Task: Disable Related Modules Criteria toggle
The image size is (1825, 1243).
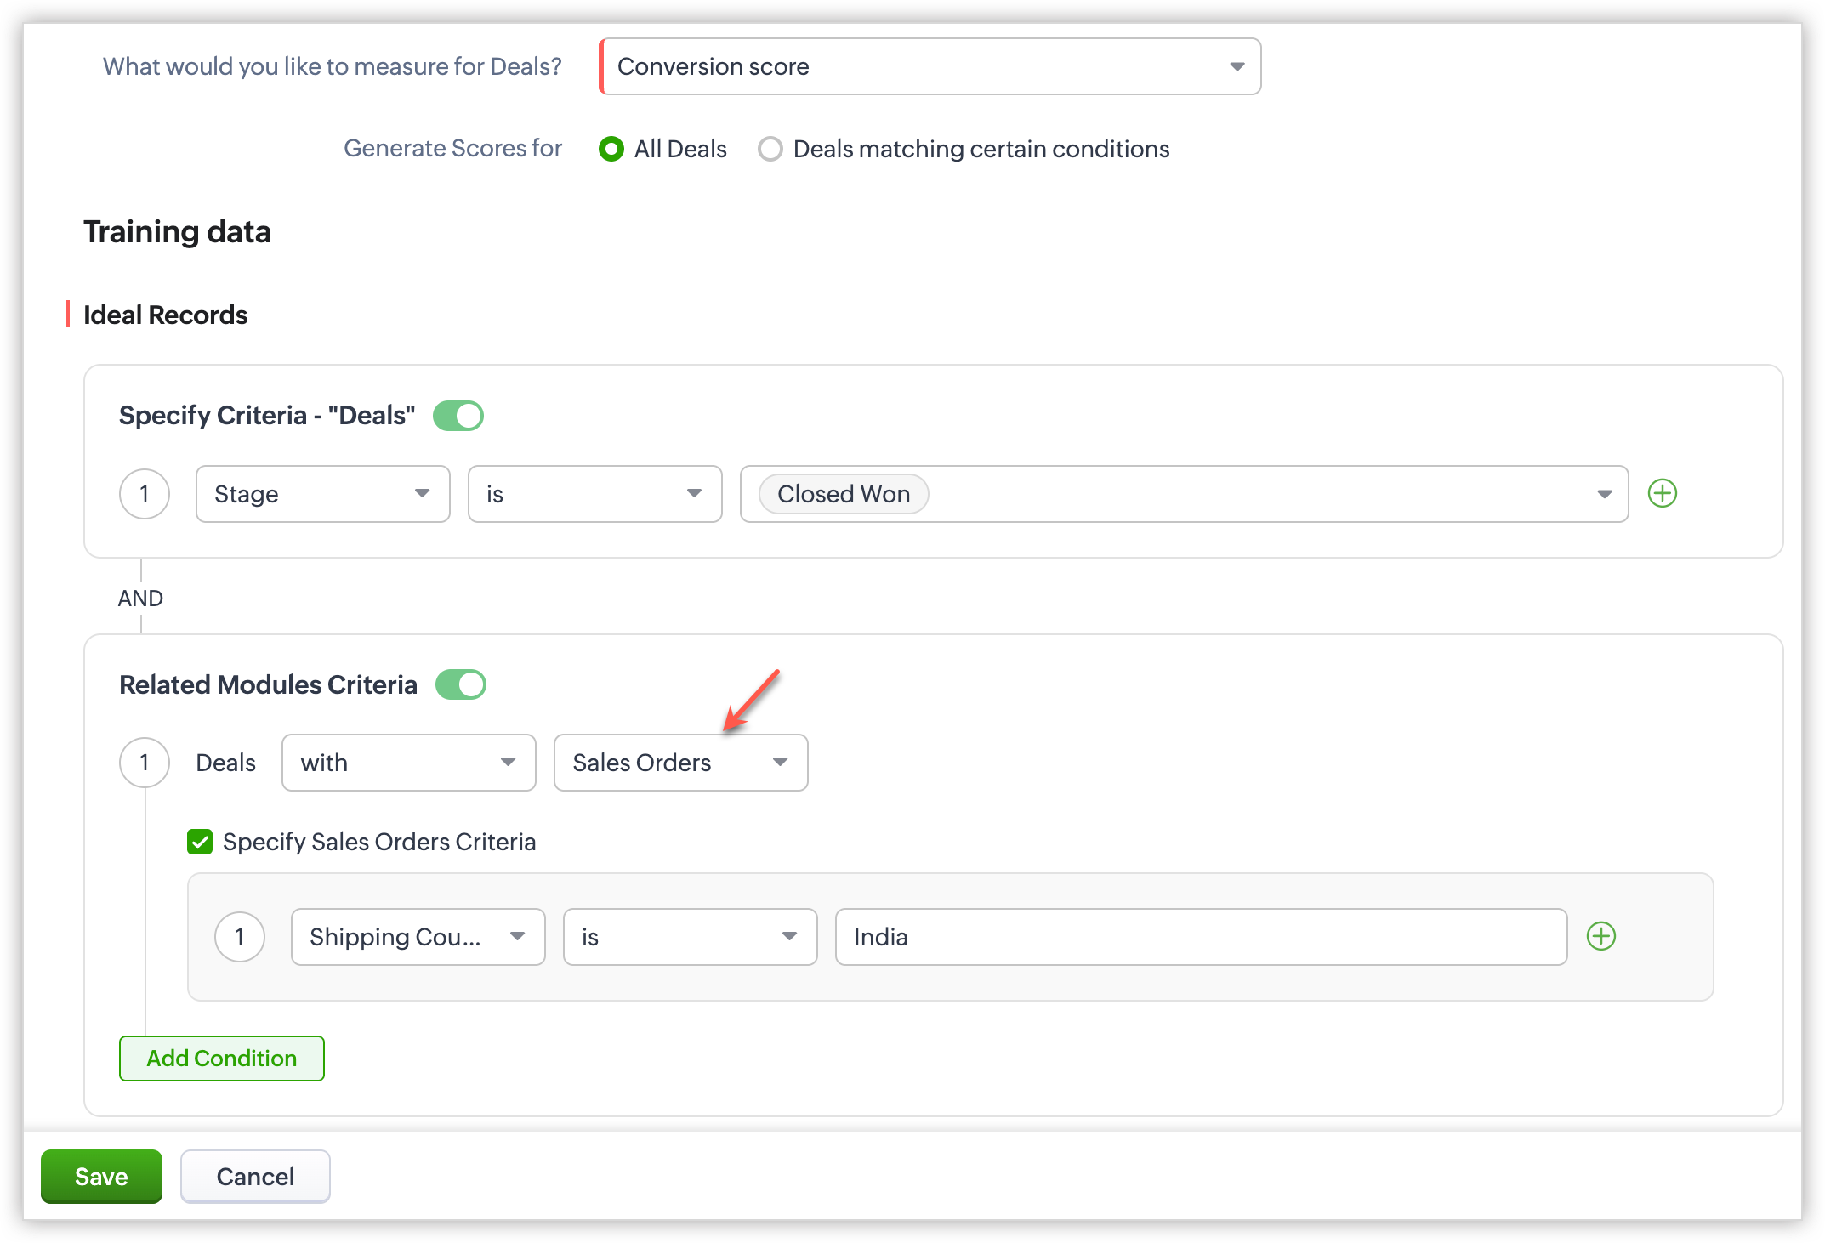Action: [x=461, y=684]
